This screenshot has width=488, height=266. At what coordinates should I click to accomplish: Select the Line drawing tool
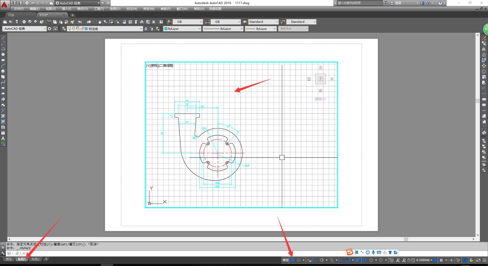[x=3, y=38]
